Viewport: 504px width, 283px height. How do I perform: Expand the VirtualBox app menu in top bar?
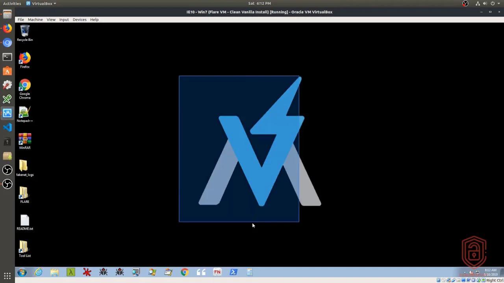point(41,4)
